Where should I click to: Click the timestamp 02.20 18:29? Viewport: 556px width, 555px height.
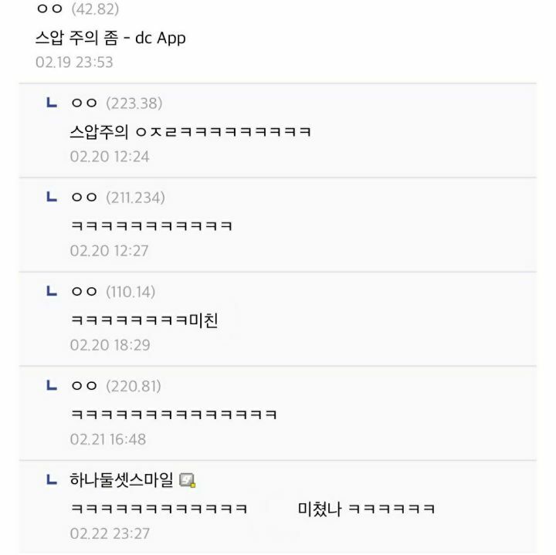110,345
